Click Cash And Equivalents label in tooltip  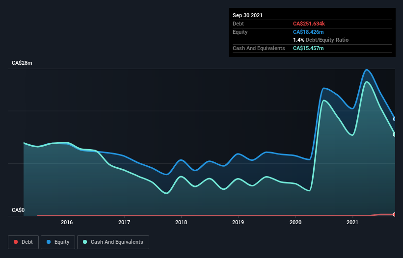259,48
